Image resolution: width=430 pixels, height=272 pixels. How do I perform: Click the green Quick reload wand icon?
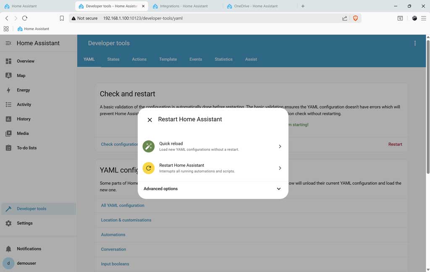(x=149, y=146)
